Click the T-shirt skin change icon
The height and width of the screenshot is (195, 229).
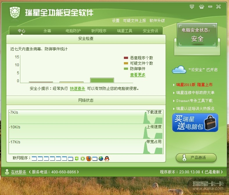(201, 7)
